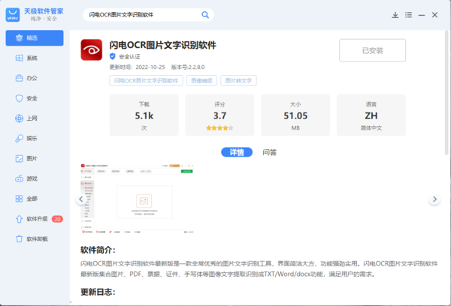Click the 闪电OCR red eye app icon
Viewport: 451px width, 306px height.
pyautogui.click(x=93, y=52)
